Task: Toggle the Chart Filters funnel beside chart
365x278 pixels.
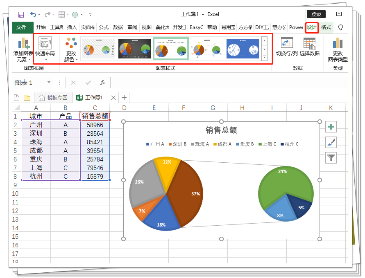Action: point(330,158)
